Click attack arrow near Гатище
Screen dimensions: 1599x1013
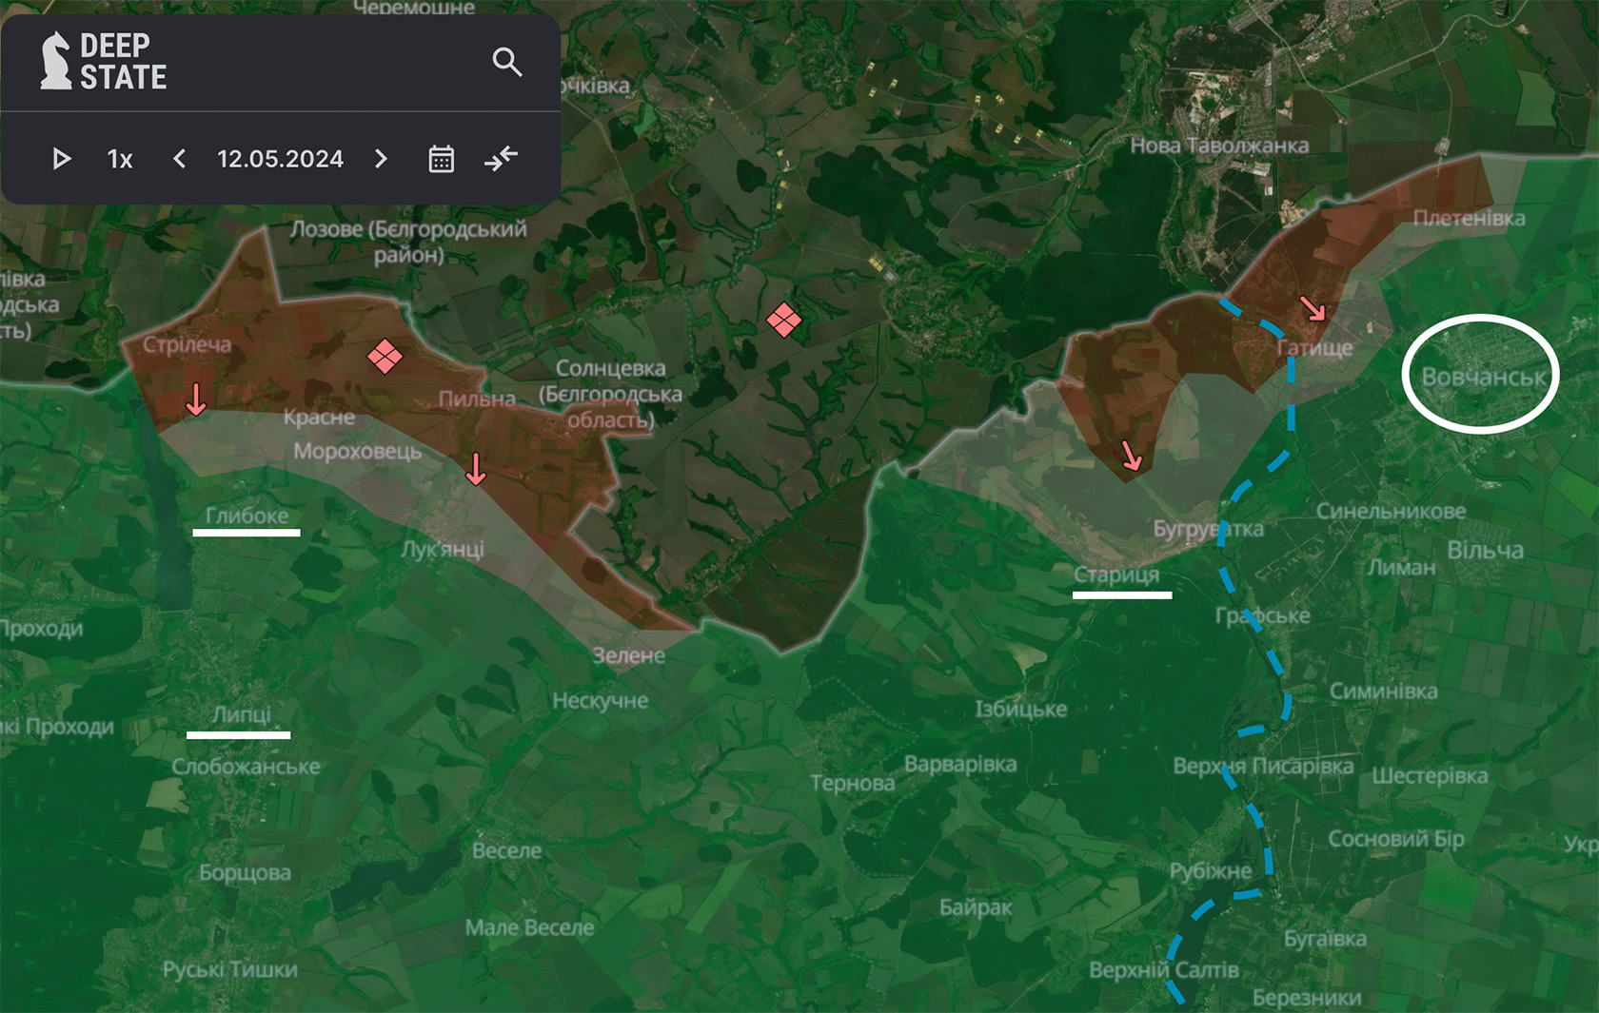[x=1313, y=308]
